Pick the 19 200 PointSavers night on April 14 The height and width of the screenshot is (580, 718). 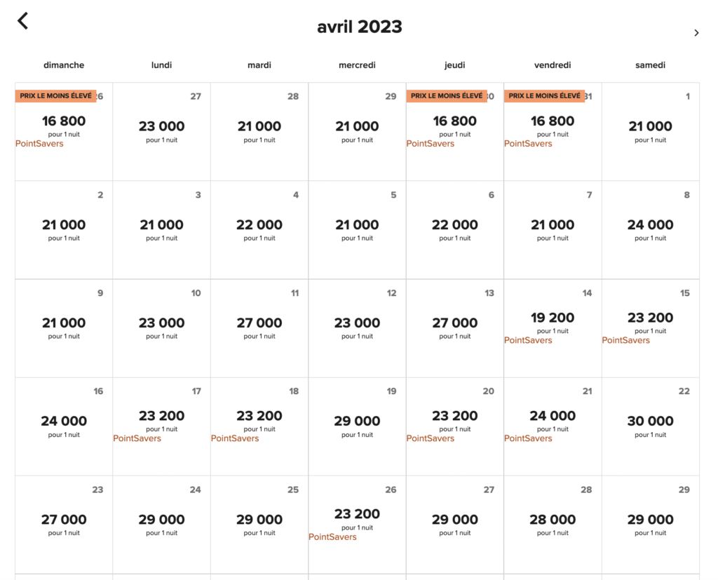pos(553,318)
